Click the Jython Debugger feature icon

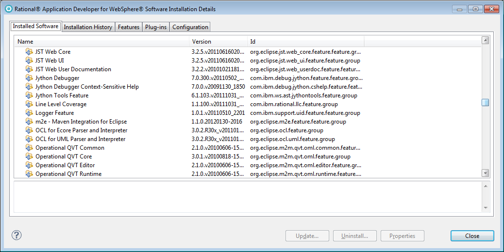tap(29, 78)
